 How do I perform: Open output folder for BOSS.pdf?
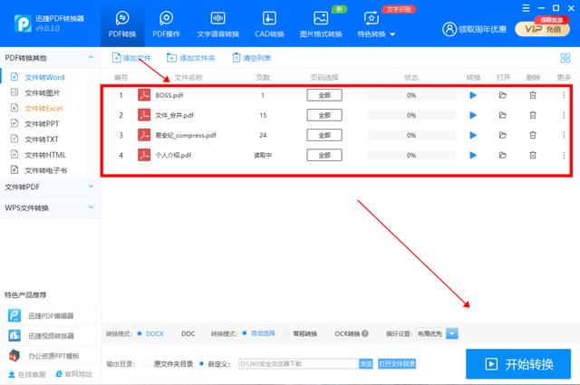click(503, 95)
